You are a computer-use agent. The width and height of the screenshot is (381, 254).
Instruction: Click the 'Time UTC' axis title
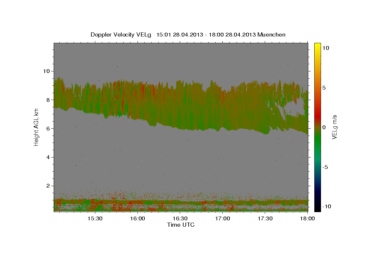tap(181, 225)
